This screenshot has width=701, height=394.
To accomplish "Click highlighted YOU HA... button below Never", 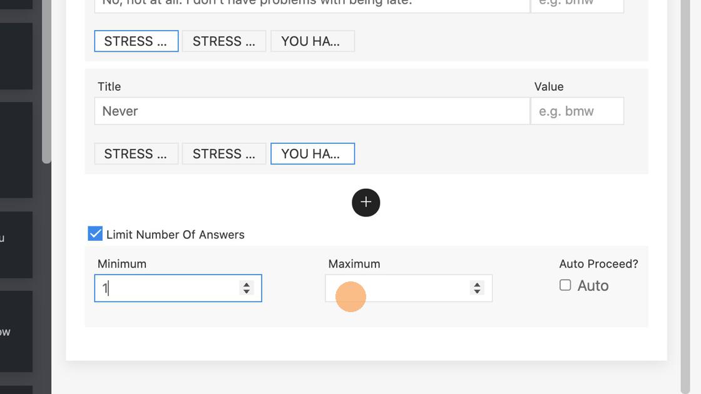I will (x=312, y=154).
